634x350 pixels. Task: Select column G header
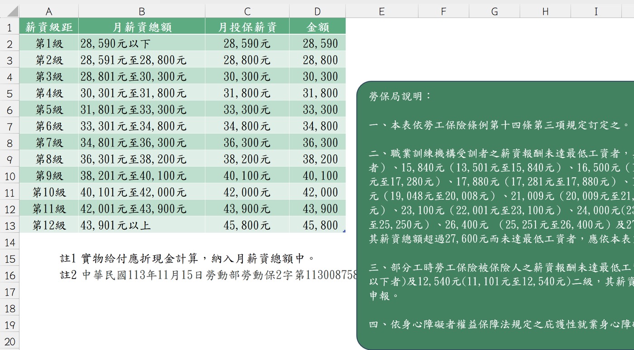click(x=495, y=11)
